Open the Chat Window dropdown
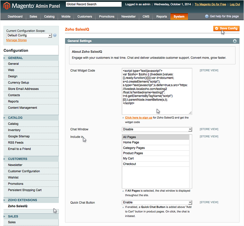Viewport: 244px width, 226px height. pyautogui.click(x=157, y=129)
